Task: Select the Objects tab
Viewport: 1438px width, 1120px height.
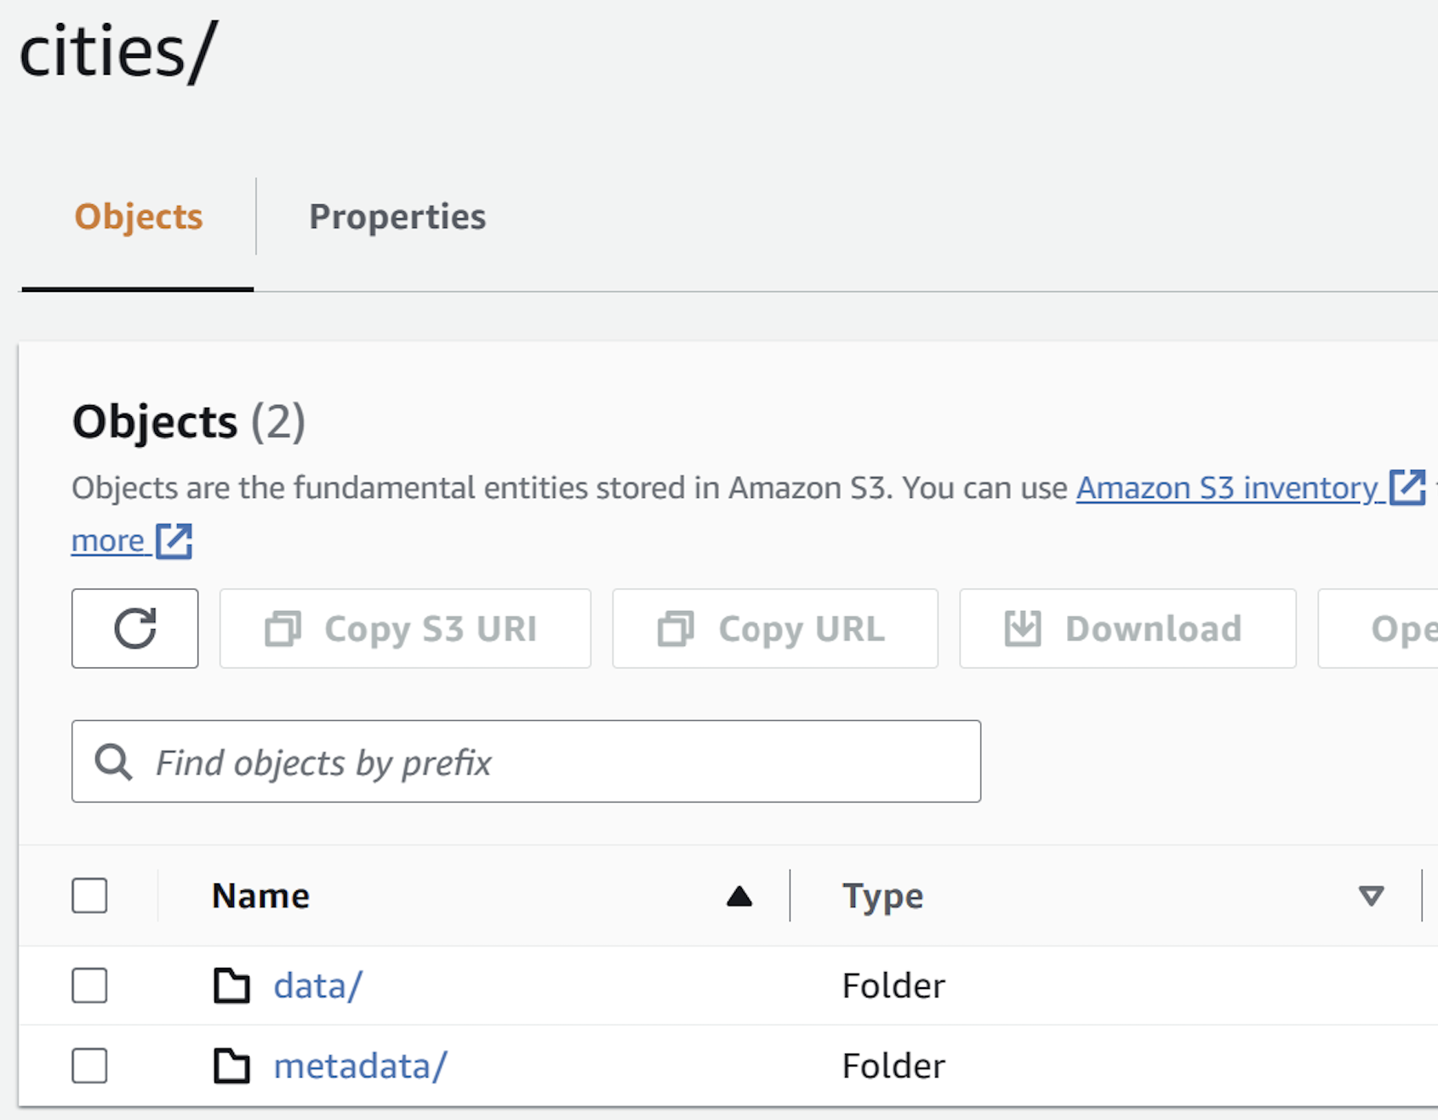Action: [139, 216]
